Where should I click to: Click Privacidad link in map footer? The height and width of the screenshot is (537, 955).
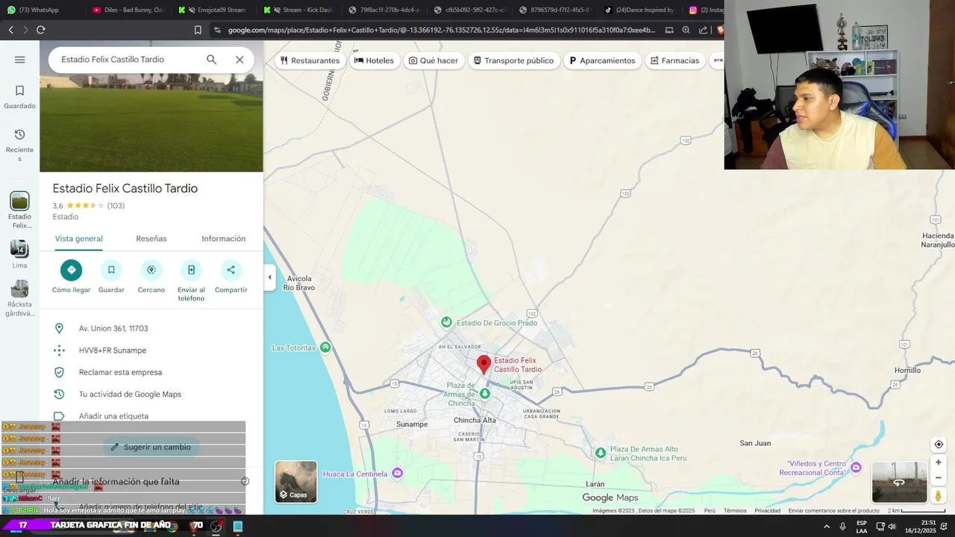pyautogui.click(x=767, y=511)
